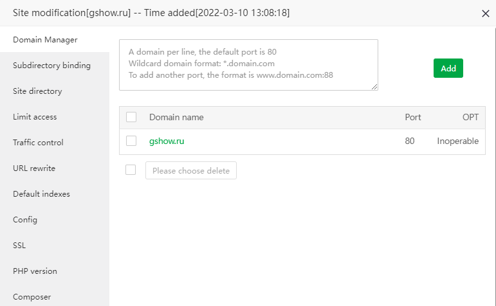This screenshot has height=306, width=496.
Task: Toggle the checkbox beside Please choose delete
Action: tap(131, 170)
